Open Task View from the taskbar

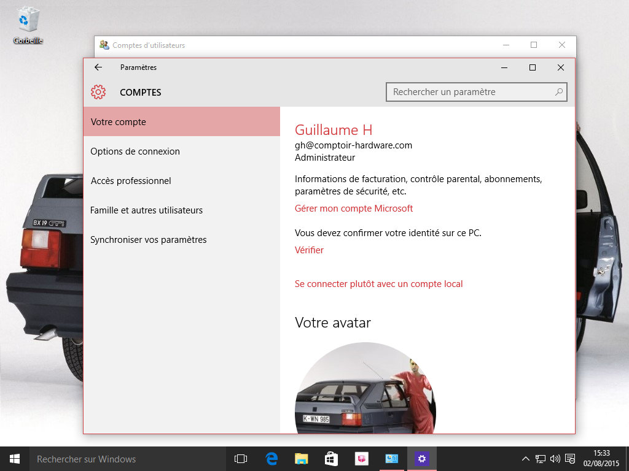[x=241, y=459]
